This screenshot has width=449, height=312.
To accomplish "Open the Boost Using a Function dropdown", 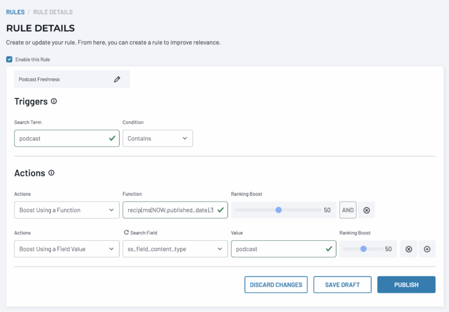I will pos(67,210).
